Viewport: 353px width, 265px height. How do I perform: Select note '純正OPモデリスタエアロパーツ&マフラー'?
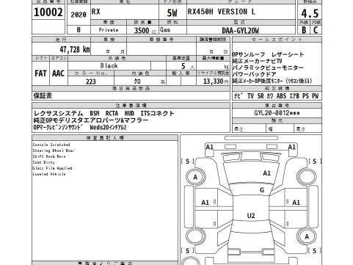click(91, 120)
